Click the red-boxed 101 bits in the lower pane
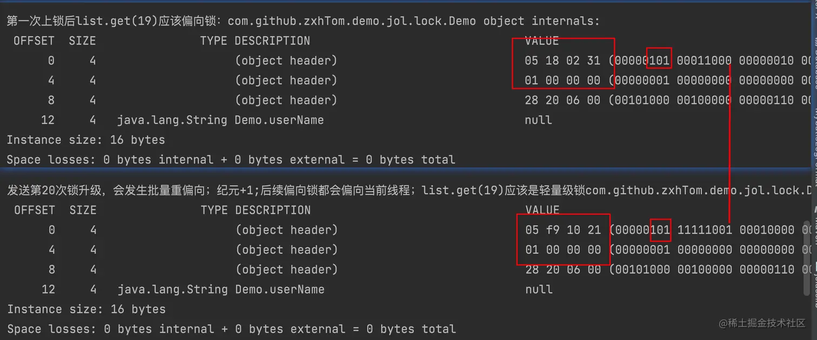This screenshot has height=340, width=817. click(660, 230)
